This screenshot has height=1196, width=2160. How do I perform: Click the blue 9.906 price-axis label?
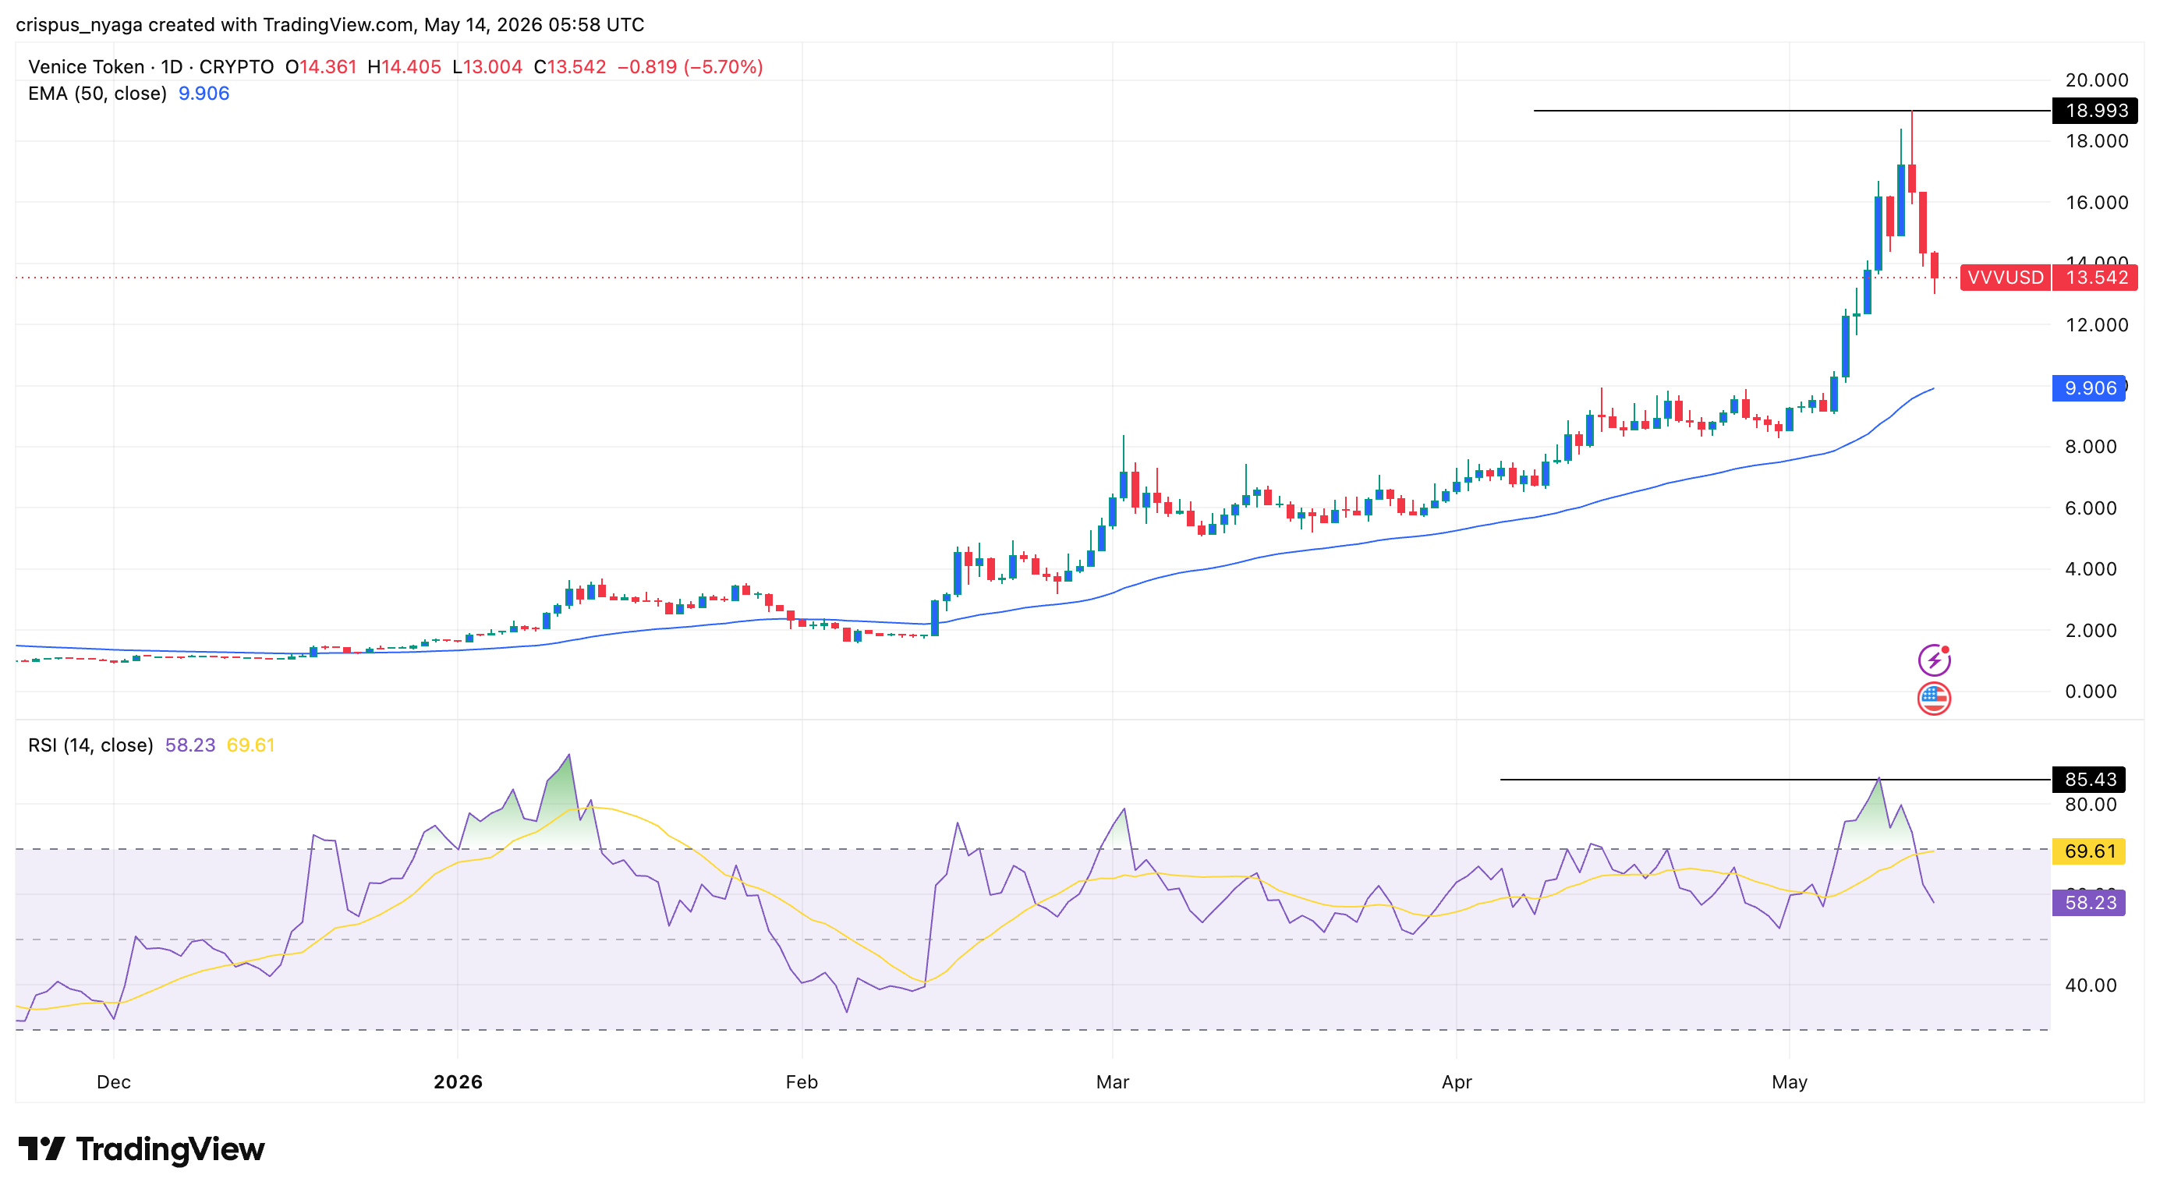coord(2089,388)
